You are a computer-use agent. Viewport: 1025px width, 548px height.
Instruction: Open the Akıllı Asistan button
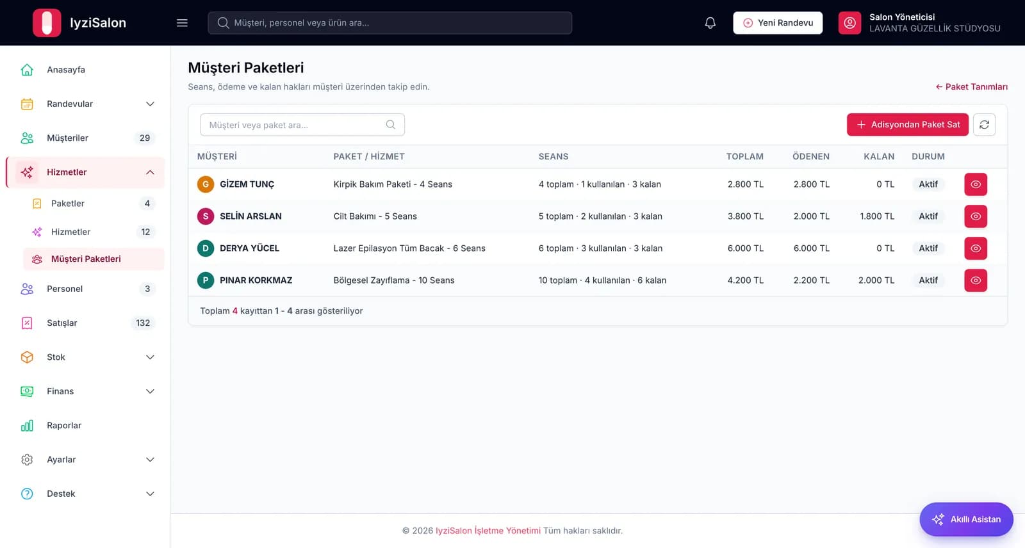point(966,519)
